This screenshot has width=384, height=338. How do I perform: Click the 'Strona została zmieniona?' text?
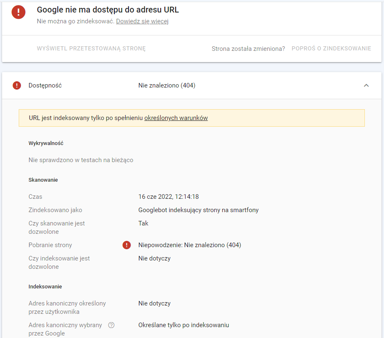(x=248, y=49)
